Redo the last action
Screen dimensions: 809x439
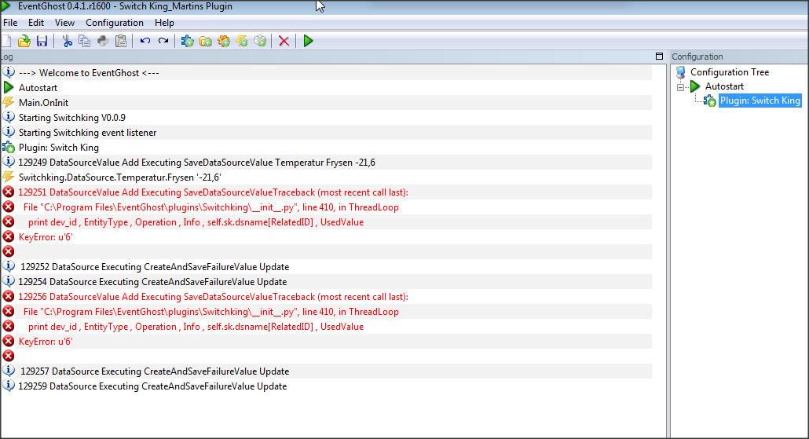(163, 42)
